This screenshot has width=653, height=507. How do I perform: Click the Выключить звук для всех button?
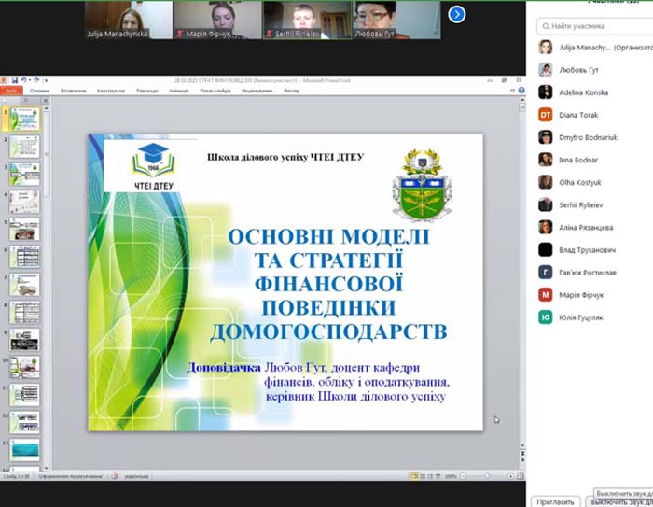620,502
